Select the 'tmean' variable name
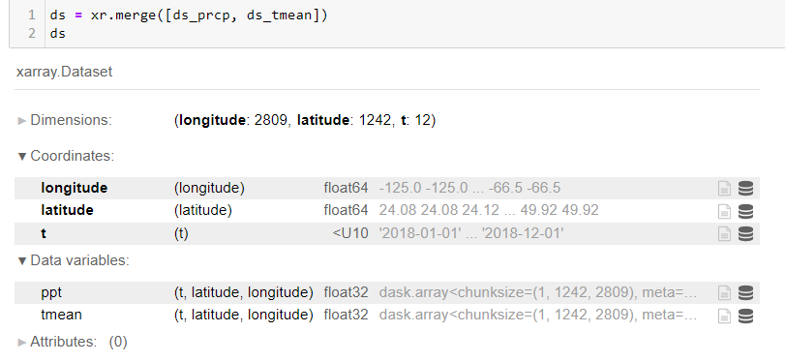The image size is (785, 362). point(61,315)
